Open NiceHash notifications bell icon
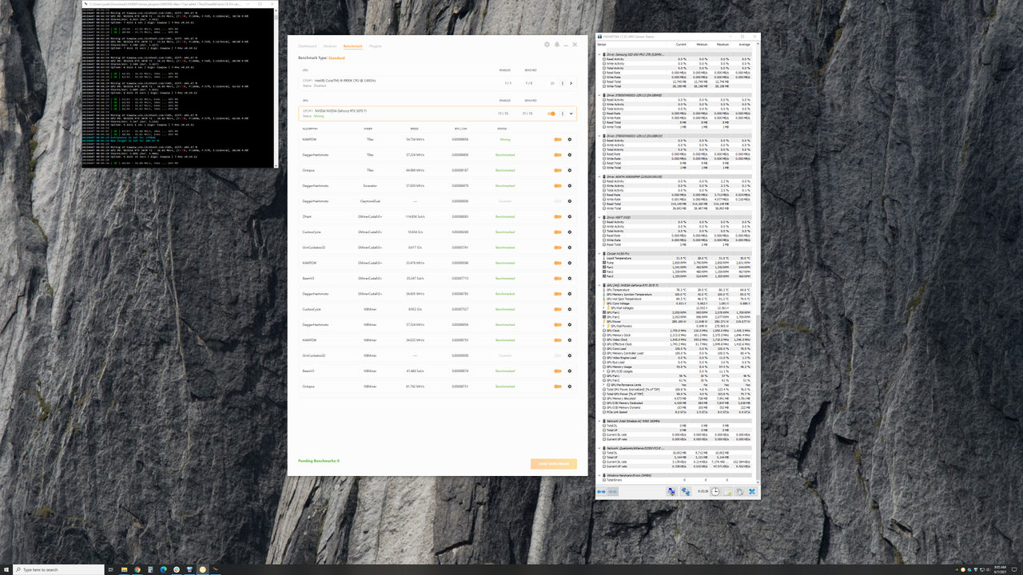 click(x=557, y=45)
